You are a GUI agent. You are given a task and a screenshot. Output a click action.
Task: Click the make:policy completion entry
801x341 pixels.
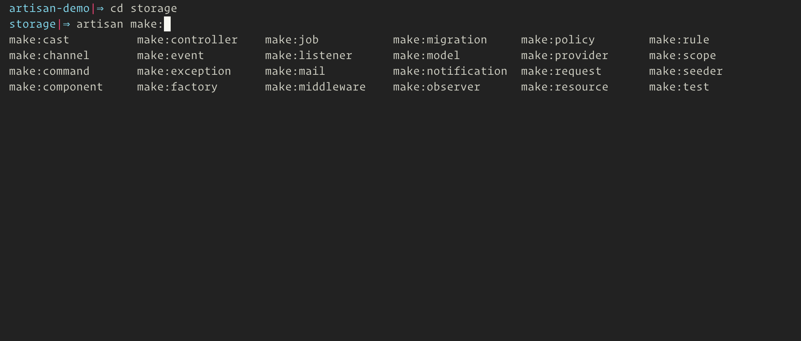[x=558, y=40]
